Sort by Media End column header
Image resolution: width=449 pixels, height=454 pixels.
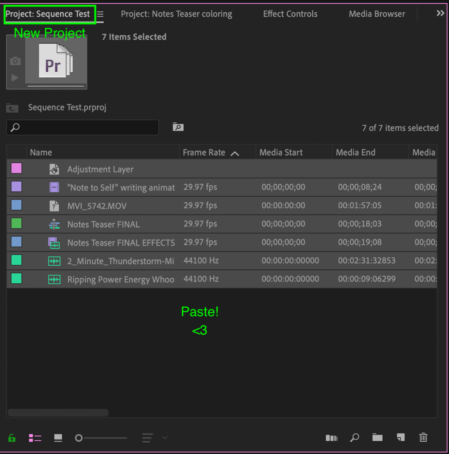(356, 152)
